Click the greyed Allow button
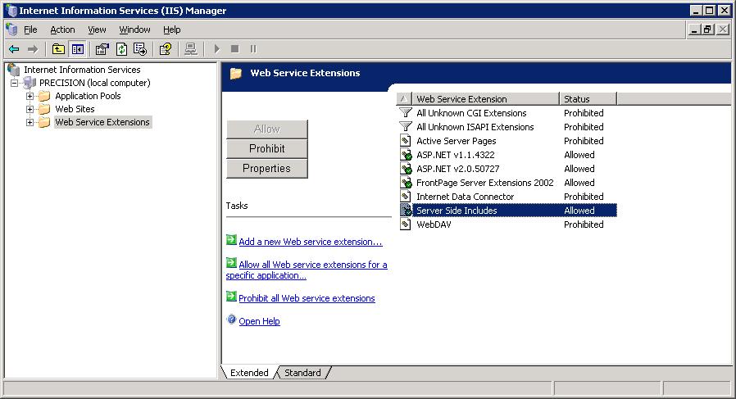This screenshot has height=399, width=736. pos(267,129)
